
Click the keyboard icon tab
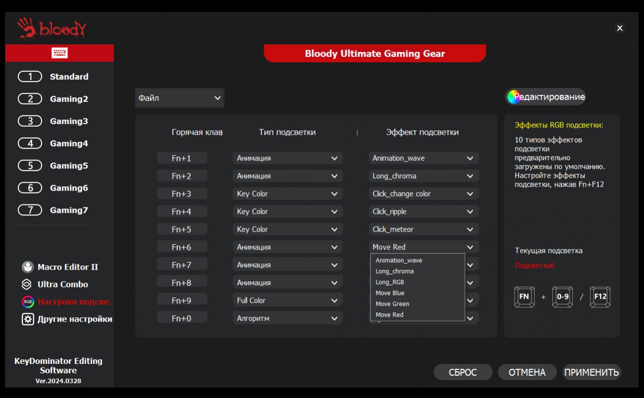coord(59,53)
